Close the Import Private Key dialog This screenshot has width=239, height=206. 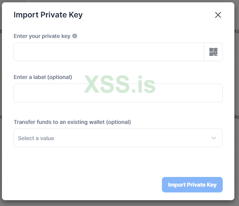tap(218, 15)
